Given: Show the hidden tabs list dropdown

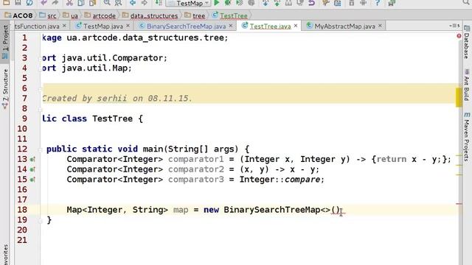Looking at the screenshot, I should point(454,26).
